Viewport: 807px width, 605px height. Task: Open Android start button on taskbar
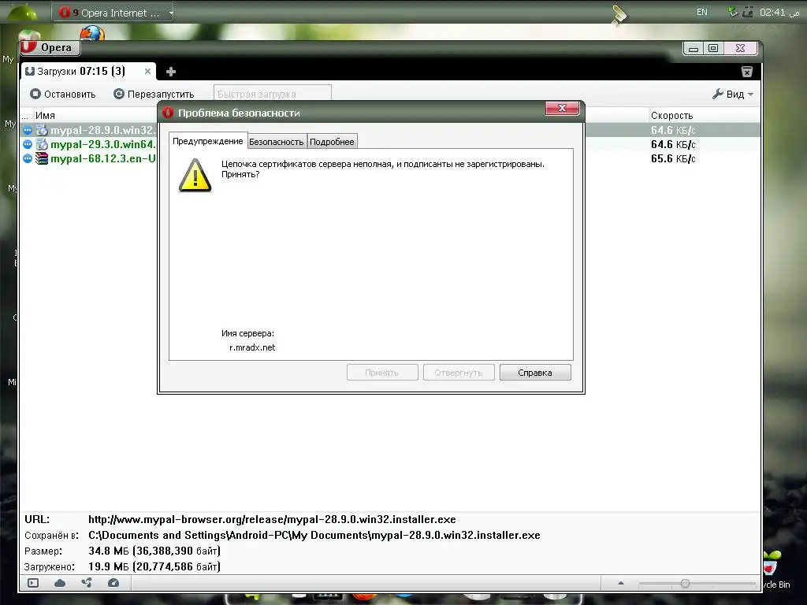click(x=21, y=11)
